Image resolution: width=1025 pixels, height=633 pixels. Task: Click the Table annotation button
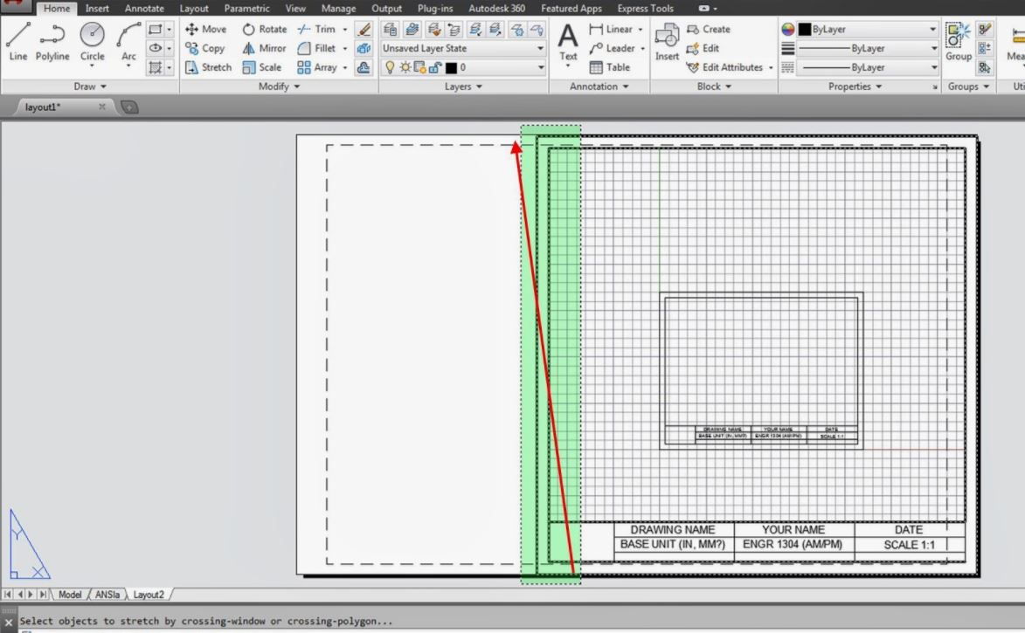click(x=612, y=67)
